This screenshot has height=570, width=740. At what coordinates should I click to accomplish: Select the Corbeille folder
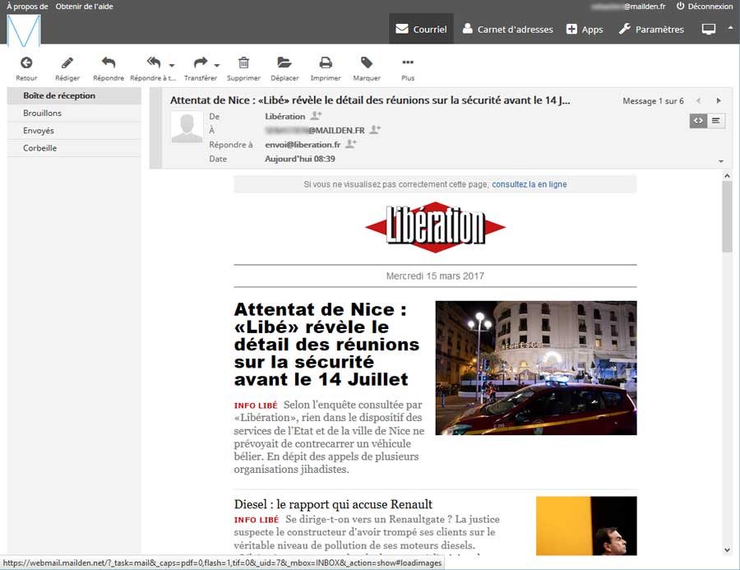pos(74,148)
